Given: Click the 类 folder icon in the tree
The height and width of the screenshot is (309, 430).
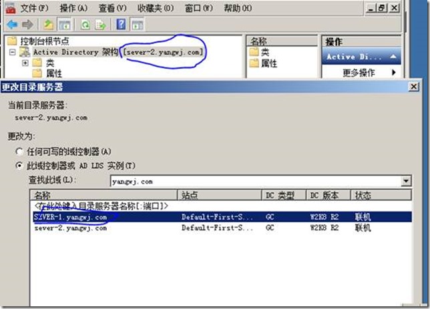Looking at the screenshot, I should coord(37,63).
